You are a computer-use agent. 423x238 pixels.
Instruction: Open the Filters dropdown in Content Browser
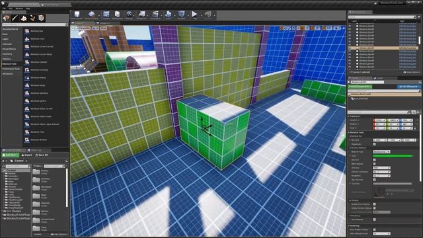(x=38, y=166)
